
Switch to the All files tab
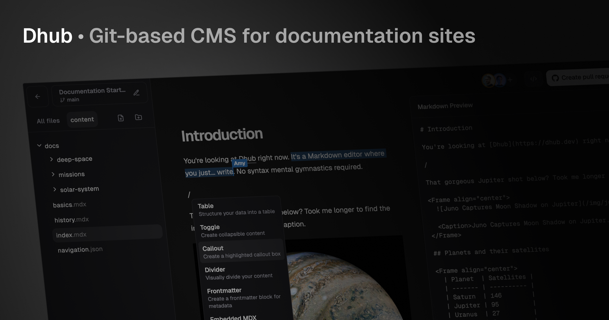click(x=48, y=120)
